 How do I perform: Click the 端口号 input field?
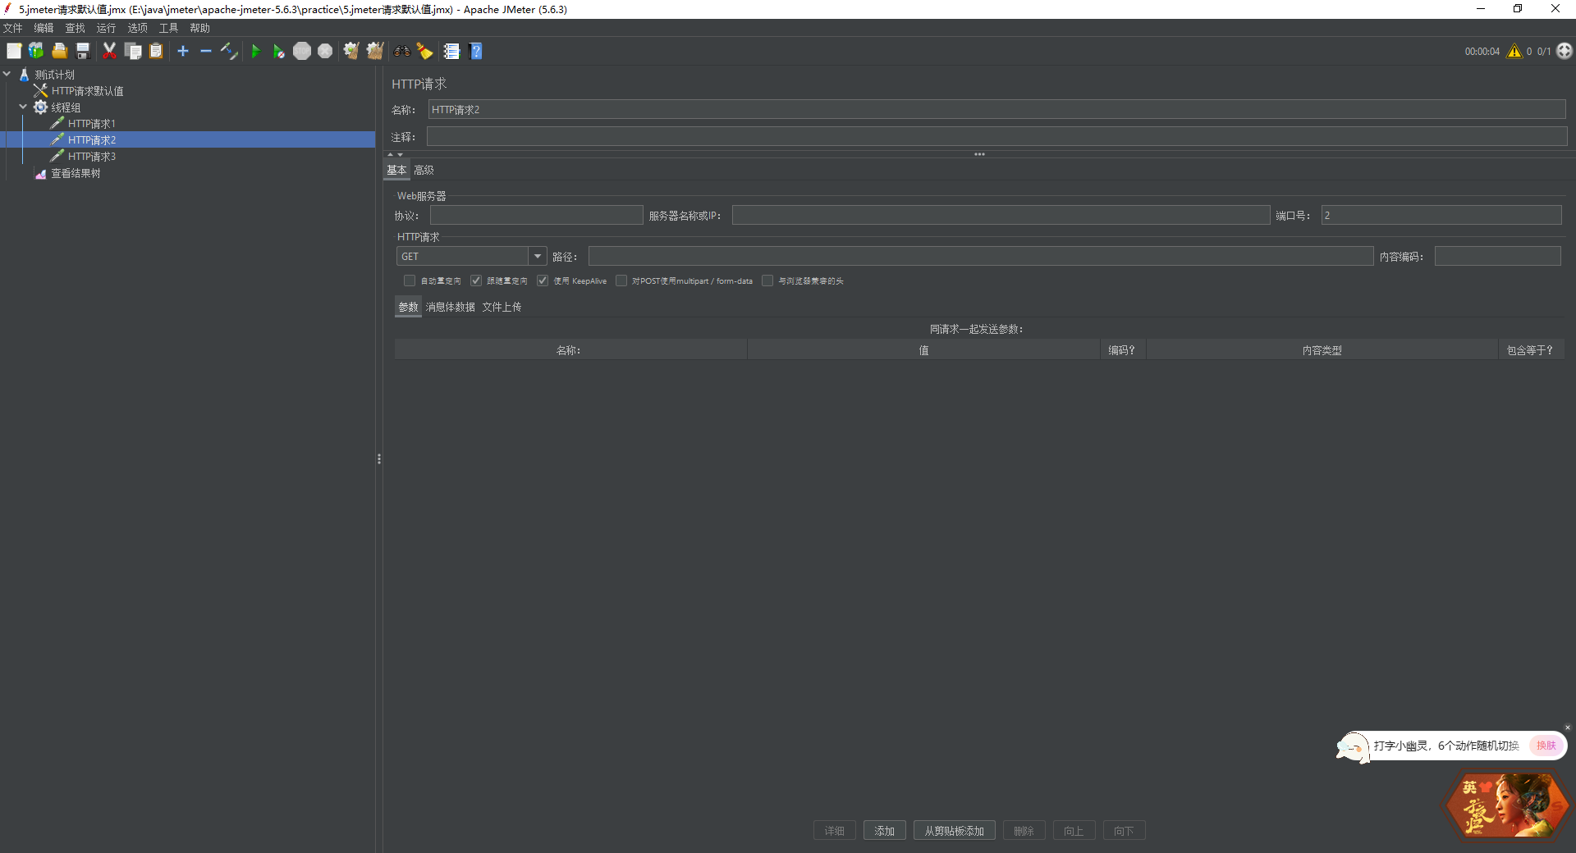pyautogui.click(x=1441, y=215)
